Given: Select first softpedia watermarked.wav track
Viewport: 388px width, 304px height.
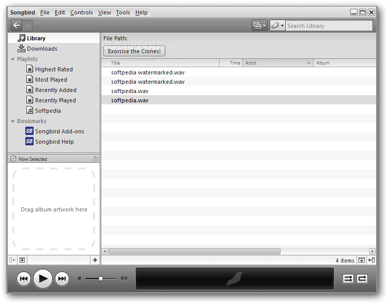Looking at the screenshot, I should (239, 72).
